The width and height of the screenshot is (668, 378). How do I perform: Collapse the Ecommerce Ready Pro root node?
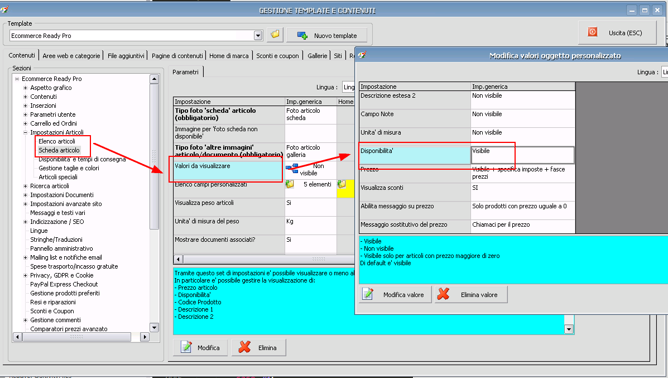coord(17,79)
